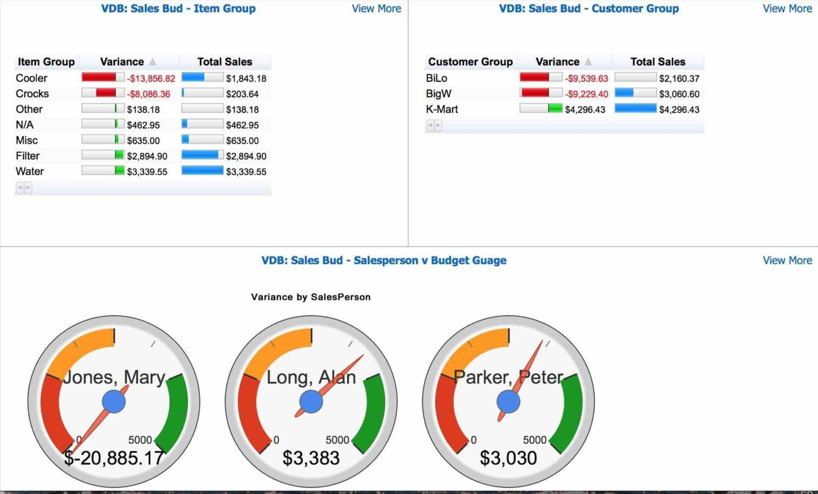Screen dimensions: 818x494
Task: Click the Item Group column header
Action: point(46,62)
